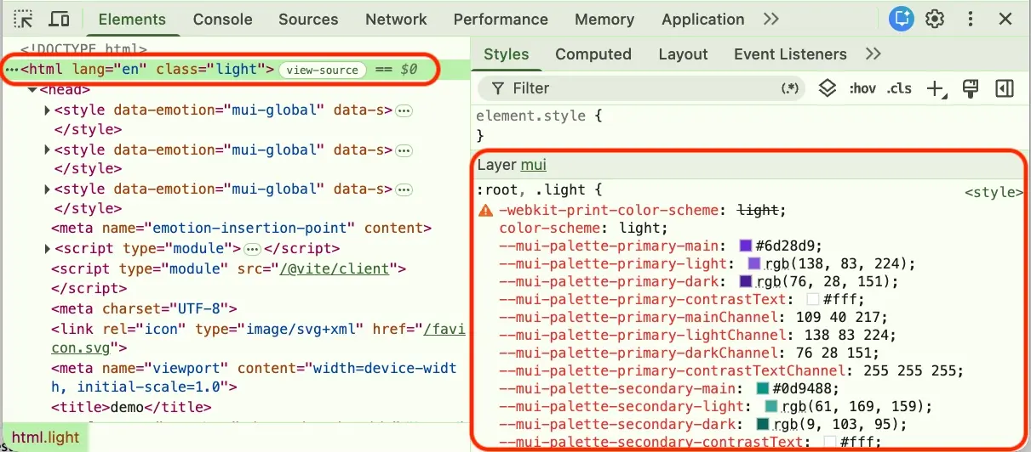Select the html.light breadcrumb
This screenshot has width=1031, height=452.
click(45, 438)
